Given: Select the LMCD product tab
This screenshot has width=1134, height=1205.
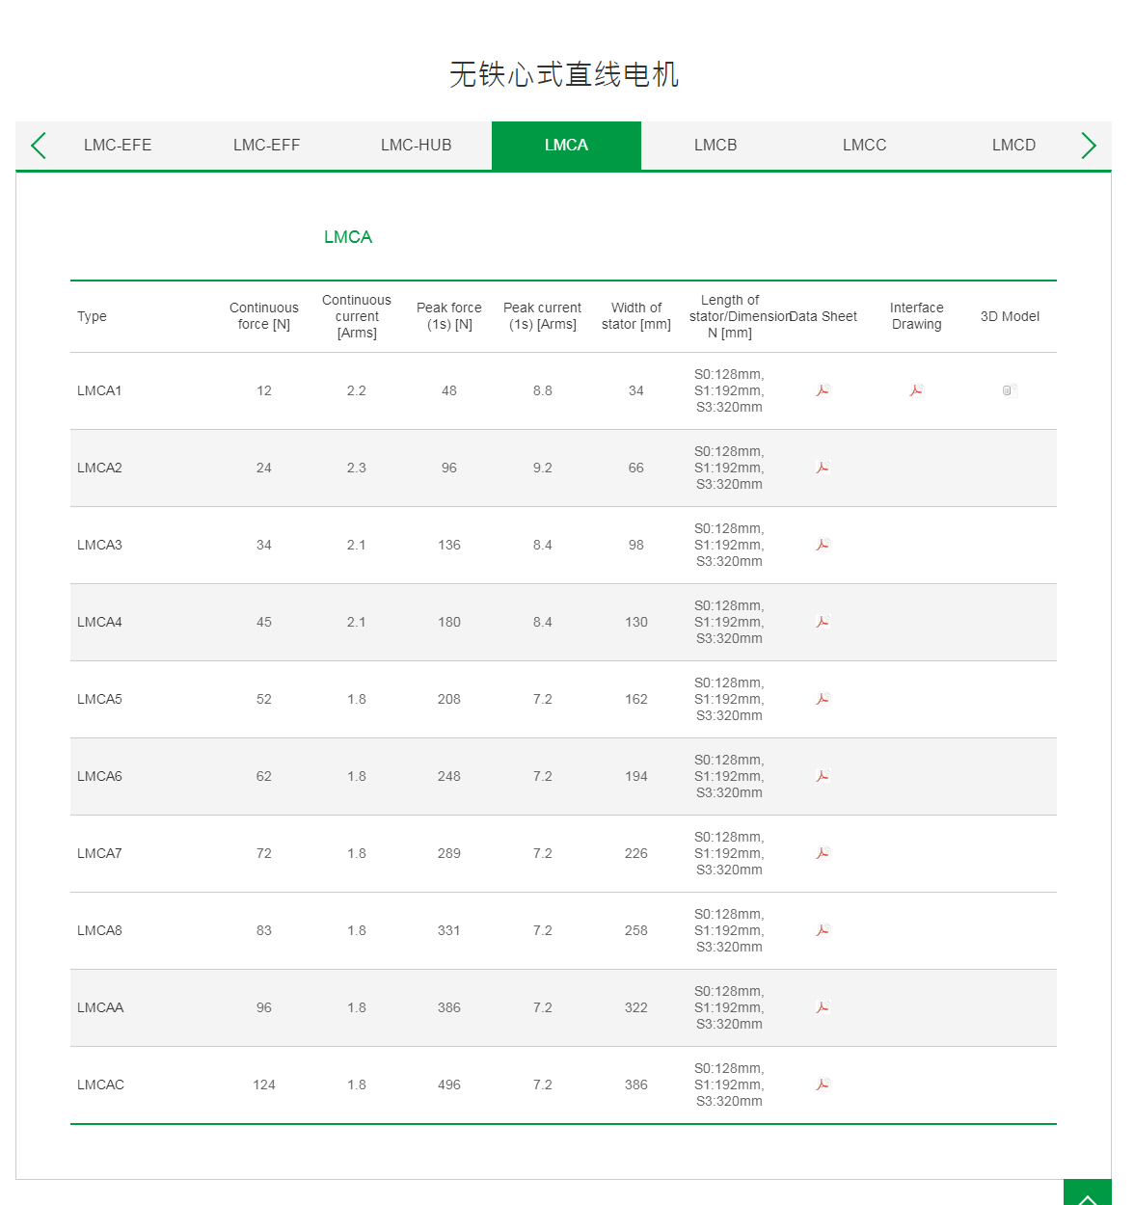Looking at the screenshot, I should click(x=1013, y=146).
